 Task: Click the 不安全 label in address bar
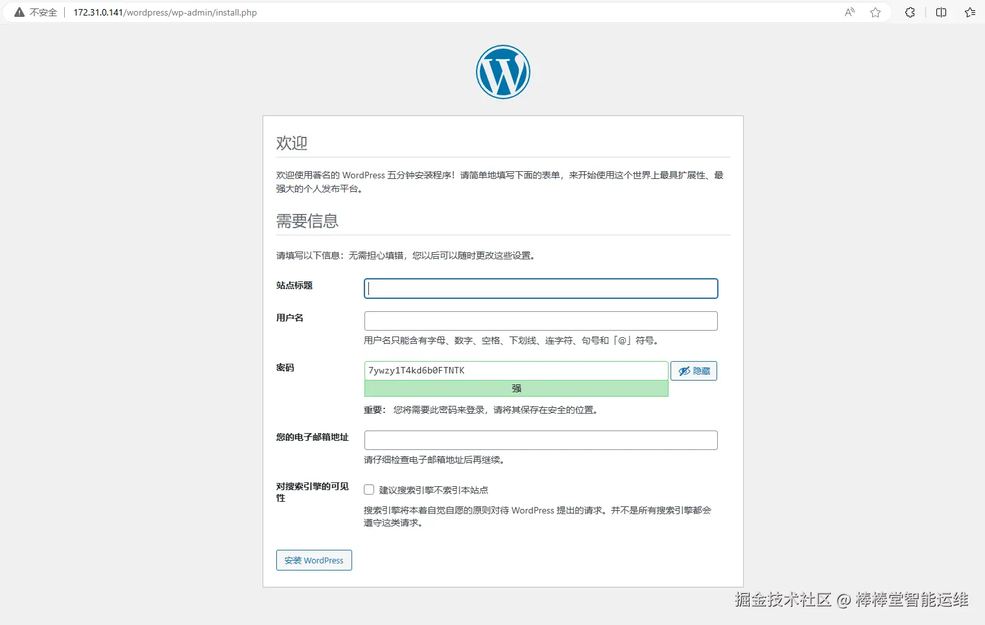43,12
